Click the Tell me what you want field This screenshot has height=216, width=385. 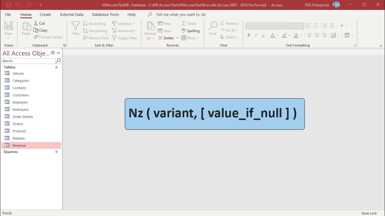(181, 14)
